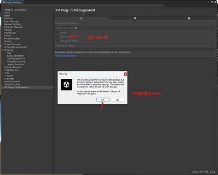Click the search magnifier icon
Image resolution: width=218 pixels, height=175 pixels.
164,6
